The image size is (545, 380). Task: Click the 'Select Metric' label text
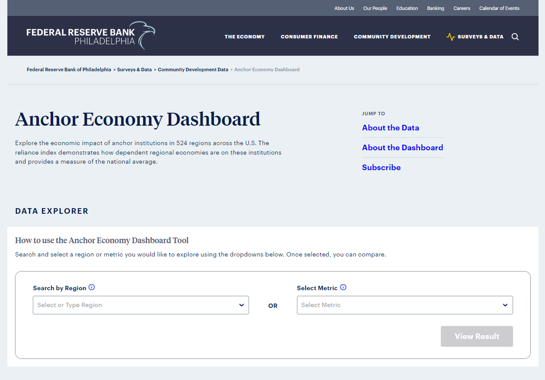(x=317, y=288)
